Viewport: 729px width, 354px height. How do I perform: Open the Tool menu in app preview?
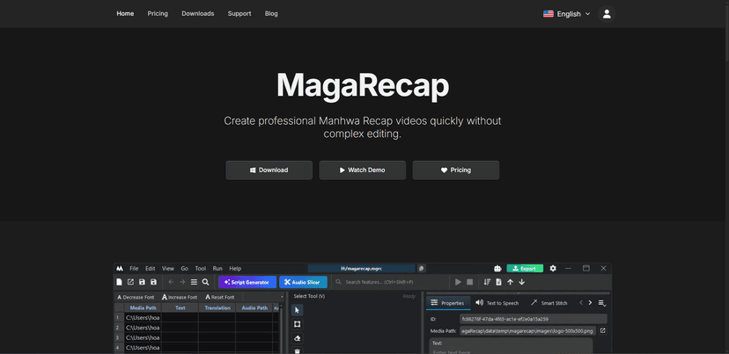201,268
